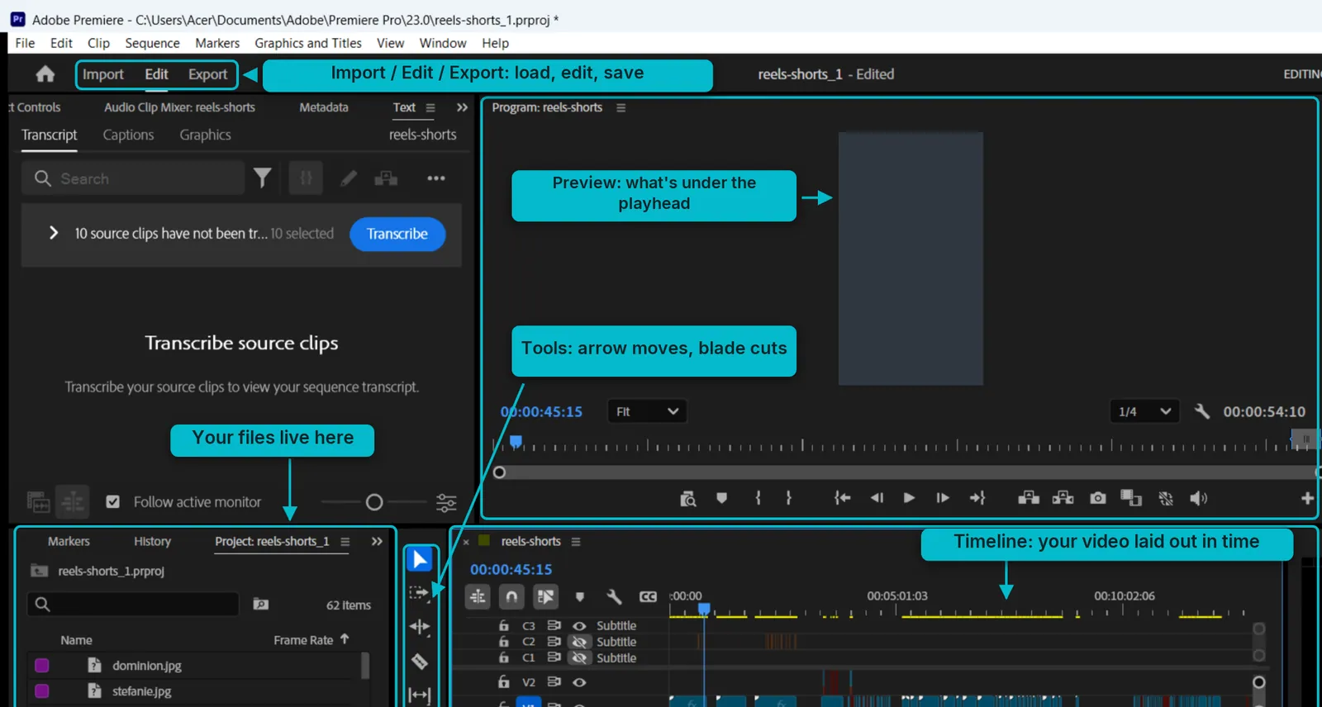Image resolution: width=1322 pixels, height=707 pixels.
Task: Select the Track Select Forward tool
Action: pyautogui.click(x=420, y=593)
